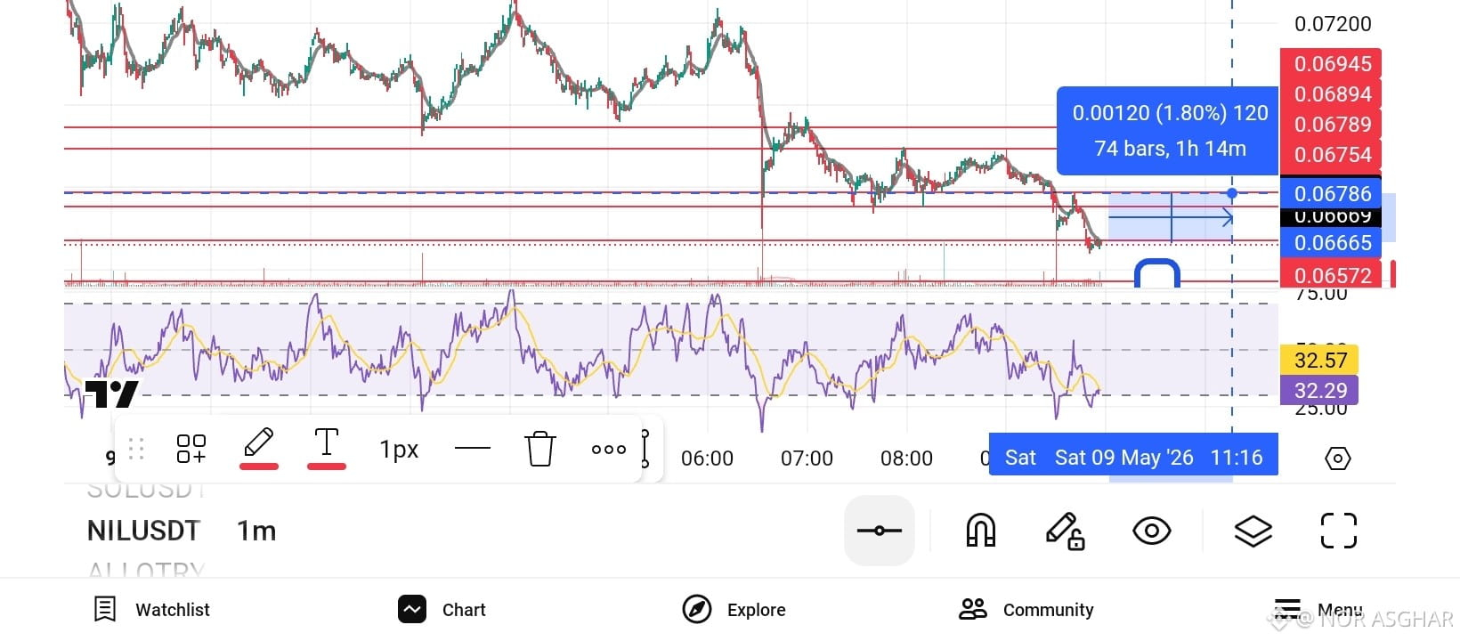Grab the floating toolbar drag handle
The width and height of the screenshot is (1460, 641).
pyautogui.click(x=136, y=449)
